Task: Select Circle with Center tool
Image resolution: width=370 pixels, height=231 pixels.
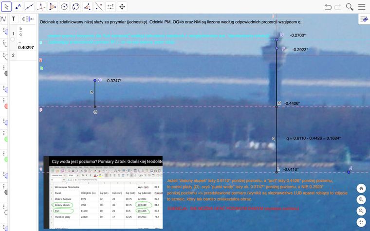Action: 64,7
